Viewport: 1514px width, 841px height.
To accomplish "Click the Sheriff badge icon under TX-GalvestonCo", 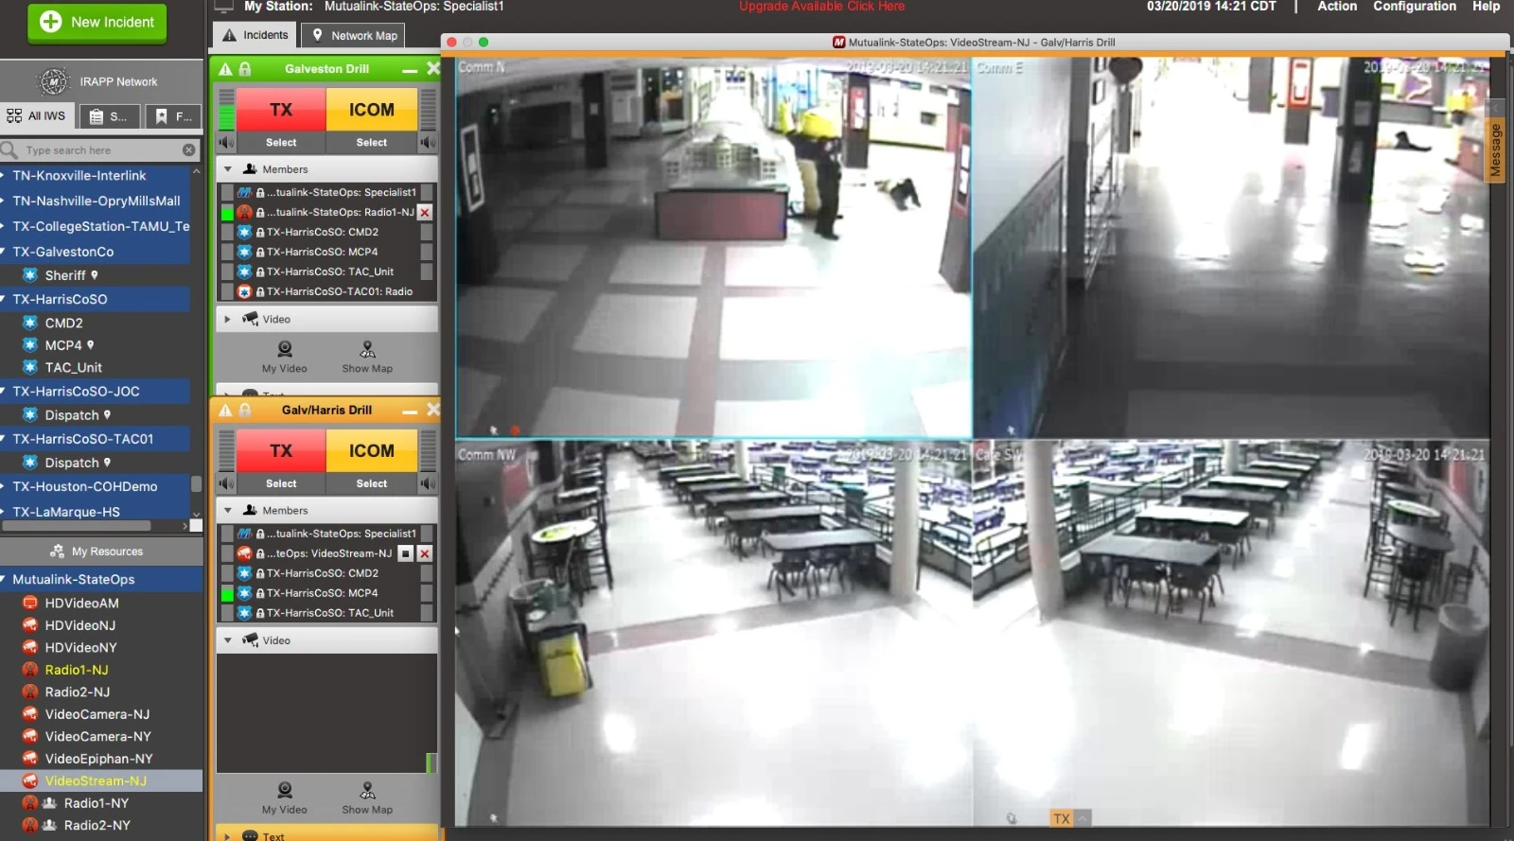I will (30, 275).
